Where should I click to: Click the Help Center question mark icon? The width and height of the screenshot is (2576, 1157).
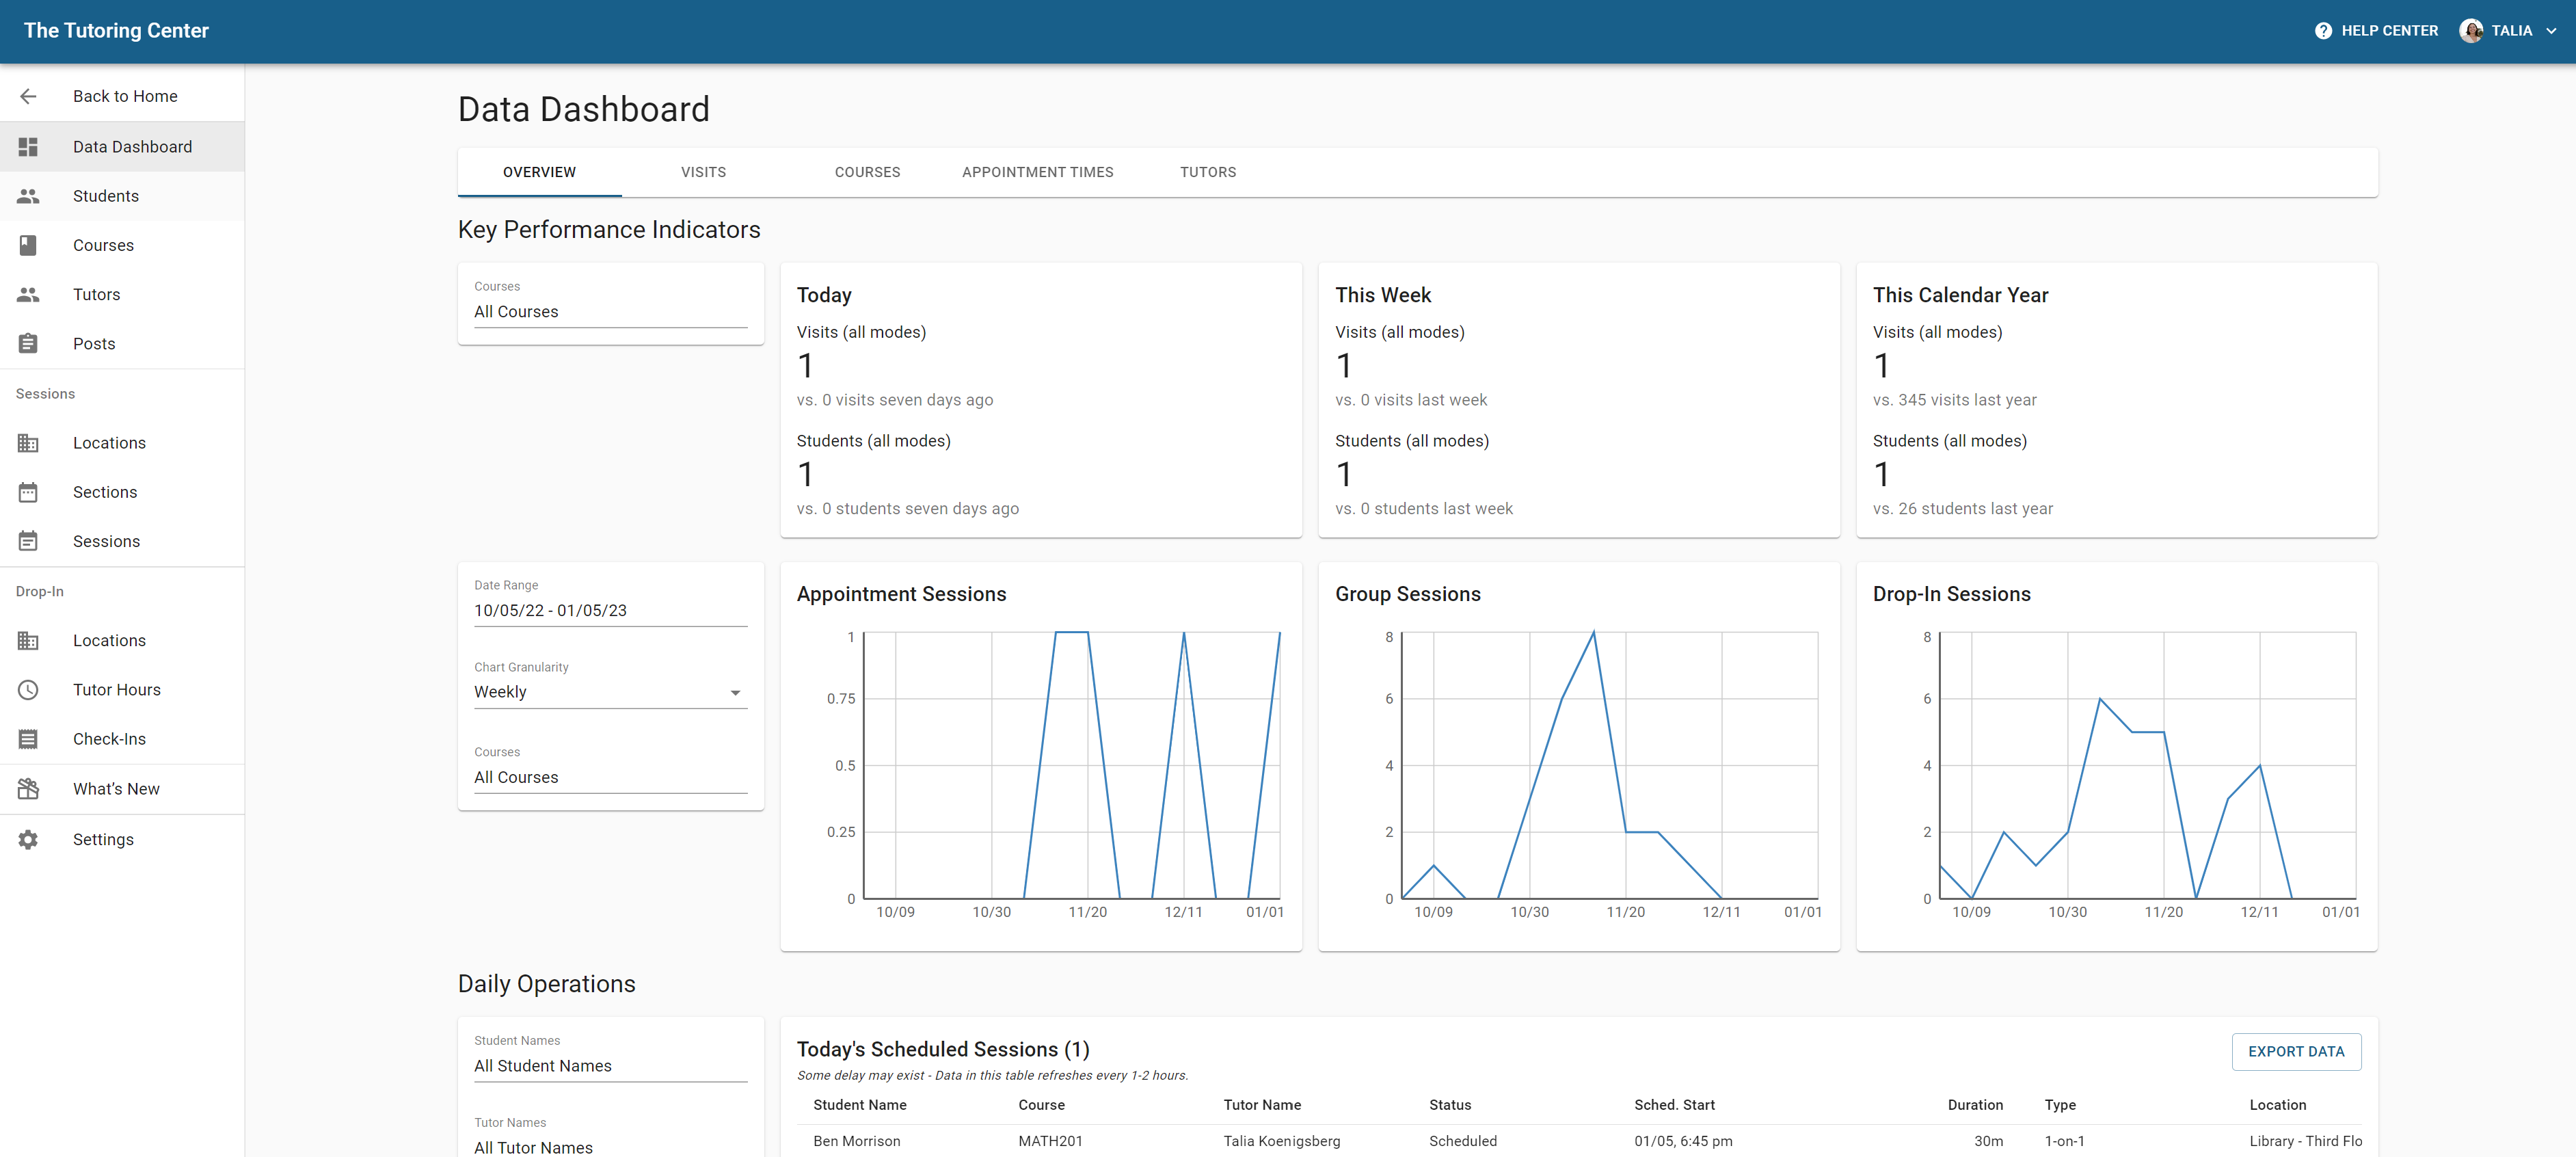[x=2323, y=31]
